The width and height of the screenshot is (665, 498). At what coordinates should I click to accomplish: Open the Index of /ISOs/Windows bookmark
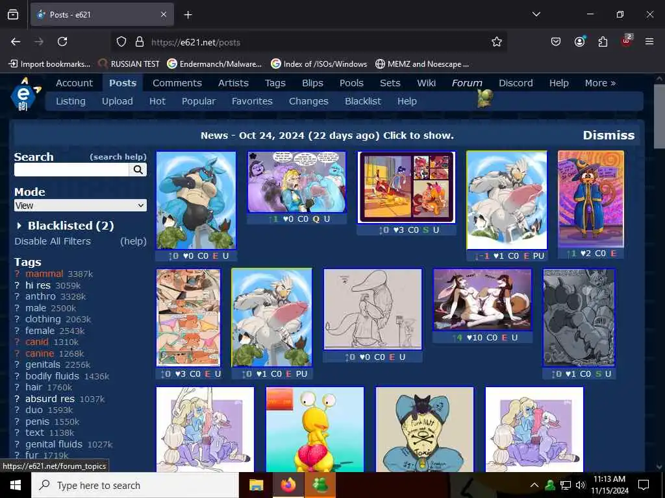319,64
